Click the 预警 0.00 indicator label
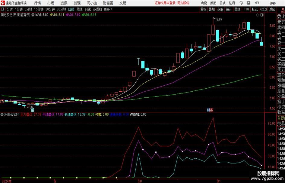The image size is (285, 183). tap(102, 114)
